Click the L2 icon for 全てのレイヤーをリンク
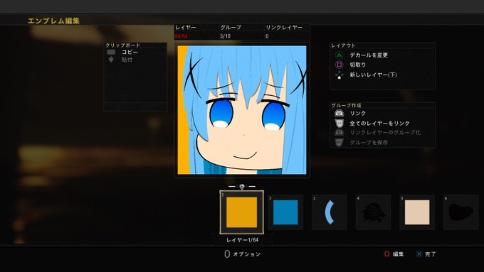 pos(339,123)
